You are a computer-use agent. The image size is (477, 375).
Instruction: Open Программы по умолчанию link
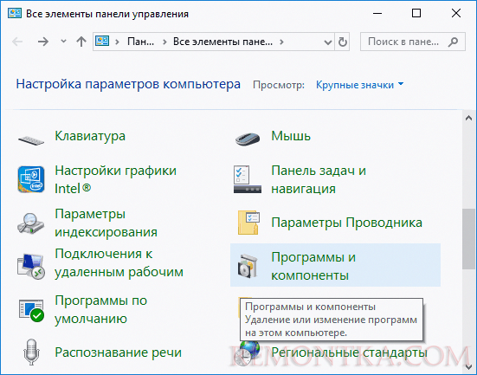(x=101, y=309)
